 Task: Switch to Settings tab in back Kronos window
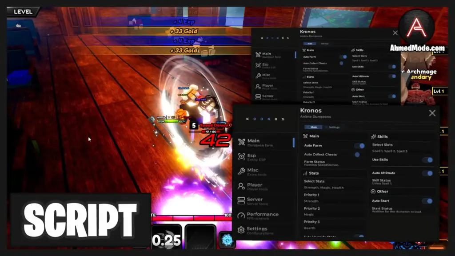click(324, 44)
